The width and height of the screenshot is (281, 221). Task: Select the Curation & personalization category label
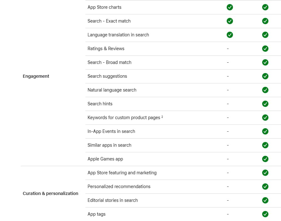(x=51, y=193)
